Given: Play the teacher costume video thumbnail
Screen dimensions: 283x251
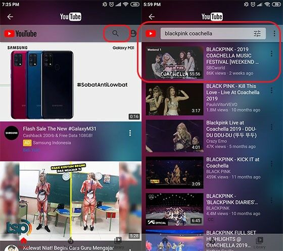Looking at the screenshot, I should pos(71,201).
